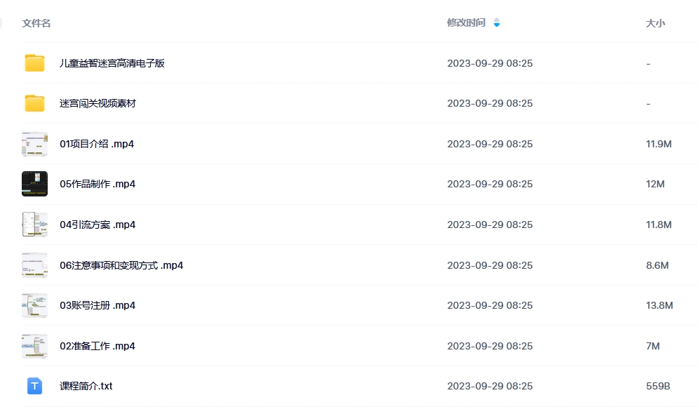Open file named 05作品制作 .mp4
This screenshot has width=698, height=414.
point(98,184)
